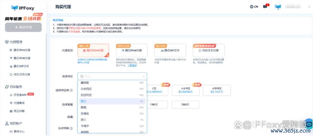Viewport: 313px width, 136px height.
Task: Open 开发者API in the sidebar
Action: tap(20, 95)
